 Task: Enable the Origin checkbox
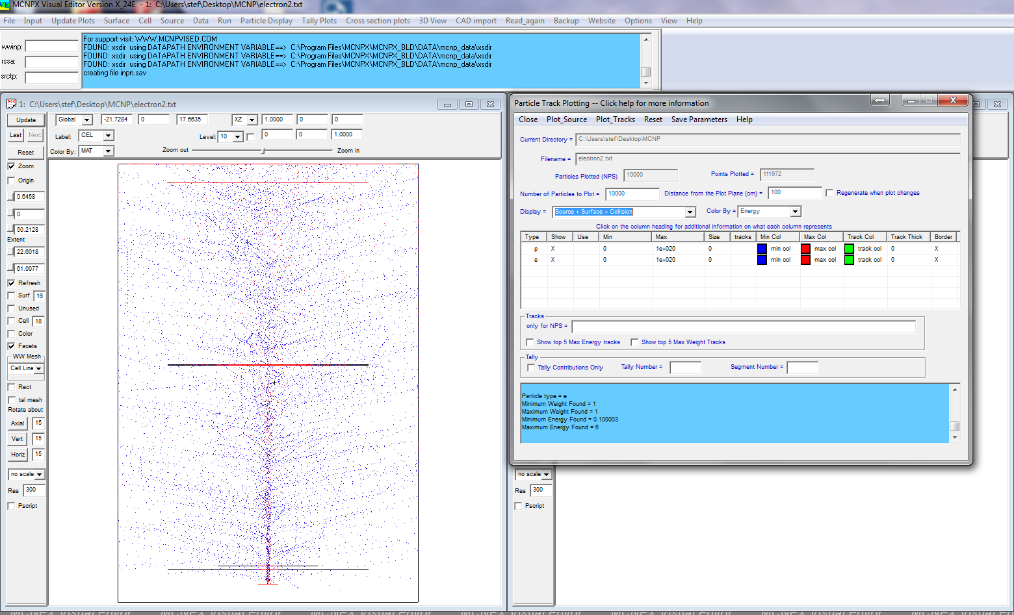coord(11,181)
